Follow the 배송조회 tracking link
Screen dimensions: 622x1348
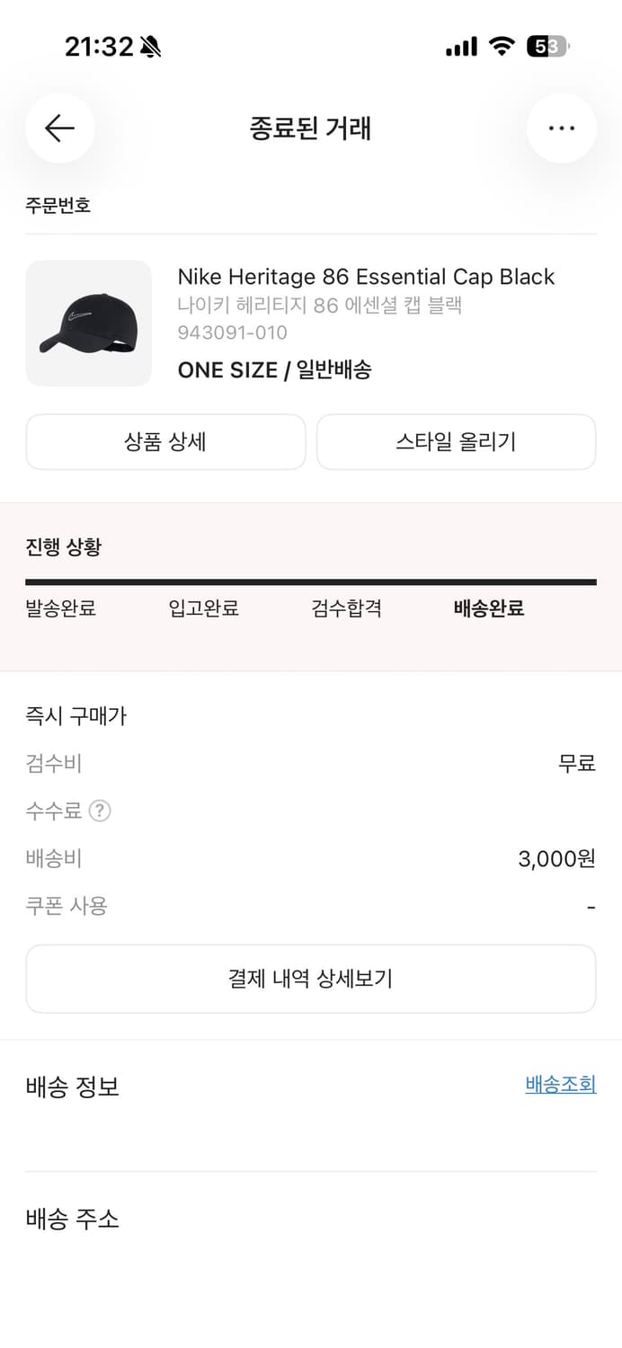click(560, 1085)
